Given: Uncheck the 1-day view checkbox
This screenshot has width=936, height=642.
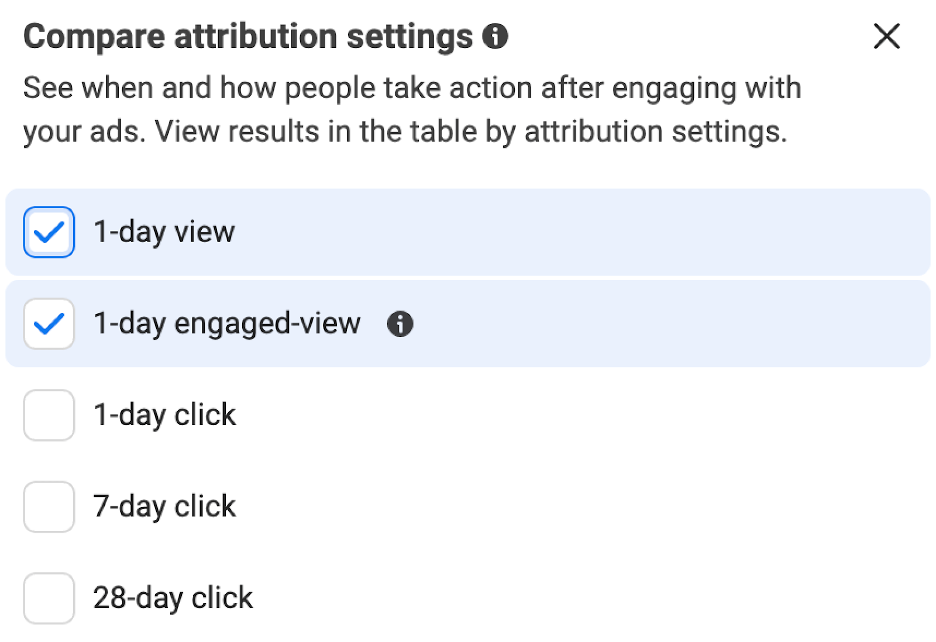Looking at the screenshot, I should coord(49,232).
